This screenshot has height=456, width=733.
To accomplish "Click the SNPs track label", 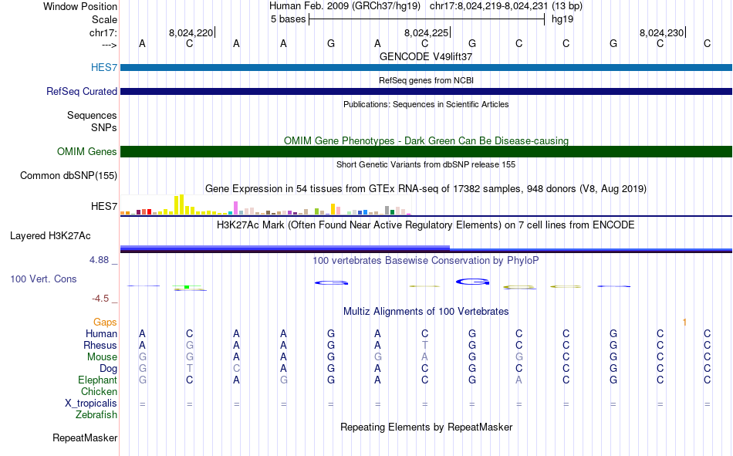I will (104, 127).
